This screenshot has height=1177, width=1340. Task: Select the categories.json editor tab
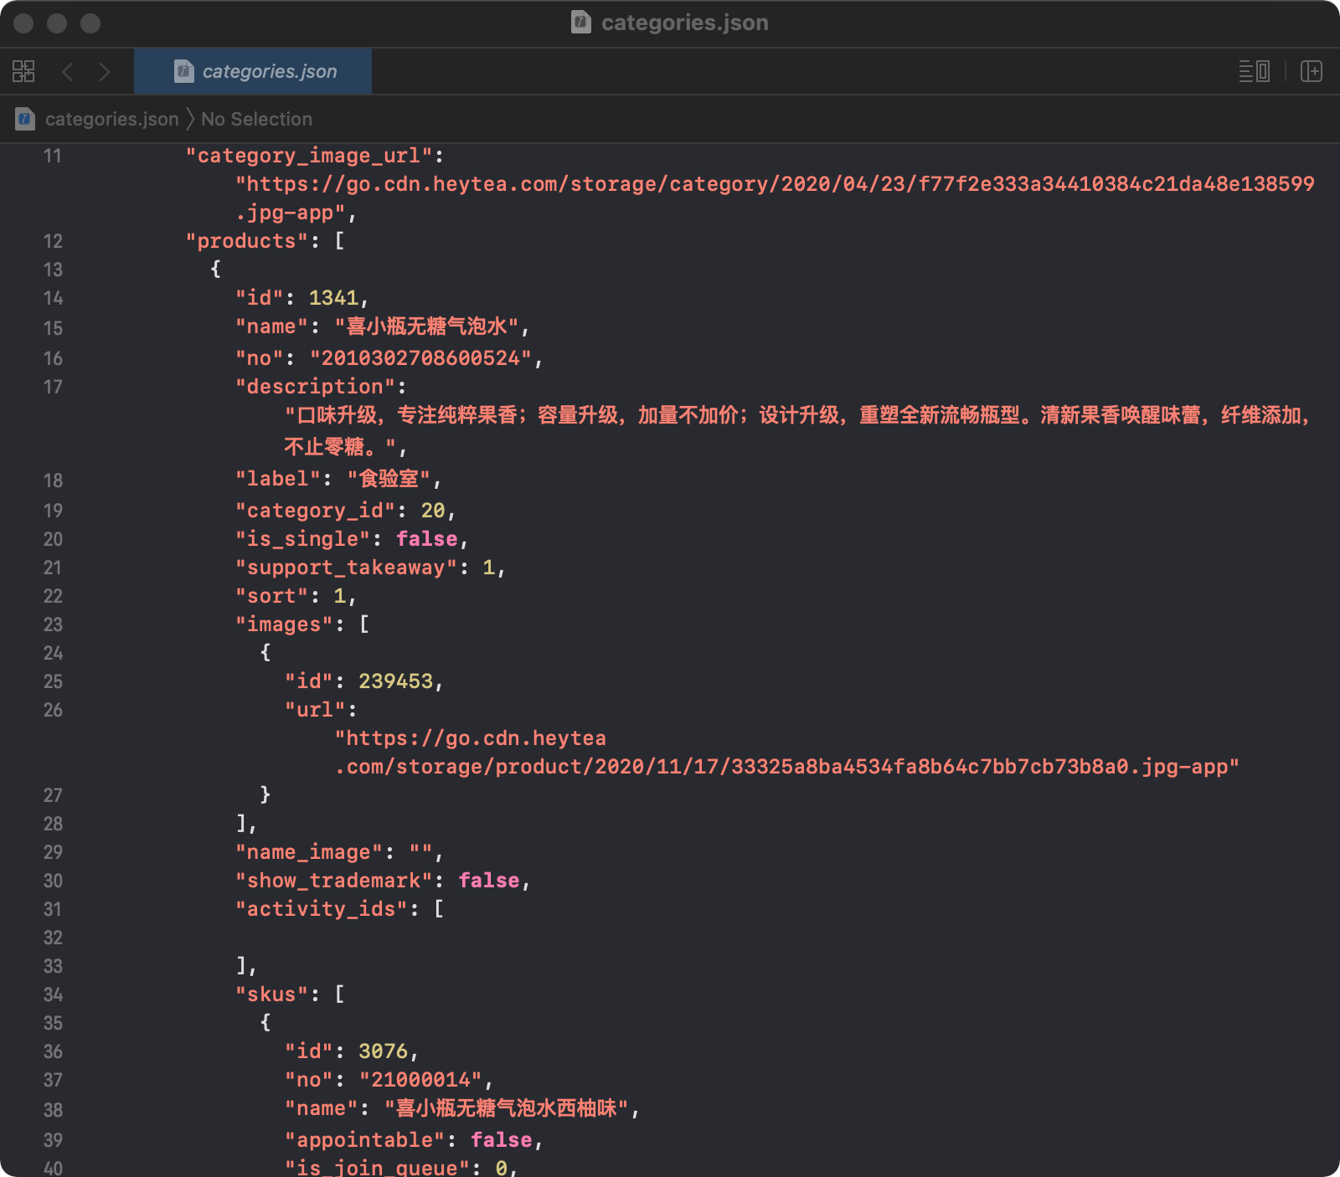click(253, 71)
